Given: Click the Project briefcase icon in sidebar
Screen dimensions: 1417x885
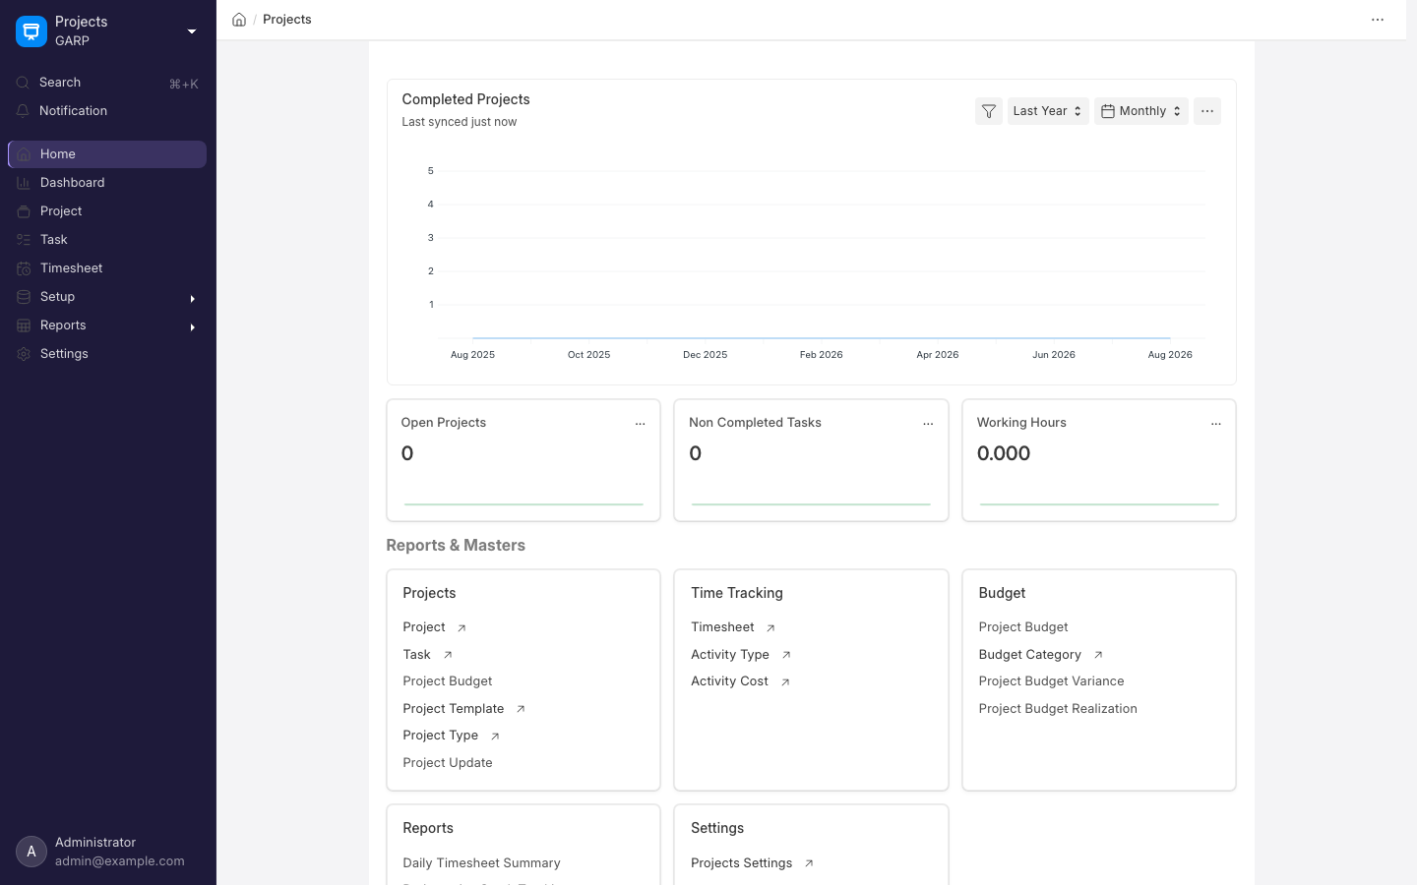Looking at the screenshot, I should [24, 211].
